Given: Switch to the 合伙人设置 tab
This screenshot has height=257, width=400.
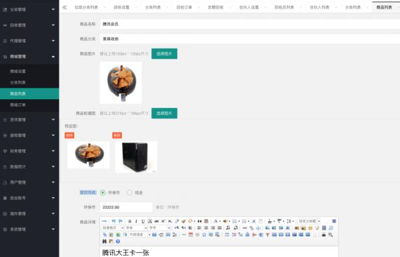Looking at the screenshot, I should click(249, 7).
